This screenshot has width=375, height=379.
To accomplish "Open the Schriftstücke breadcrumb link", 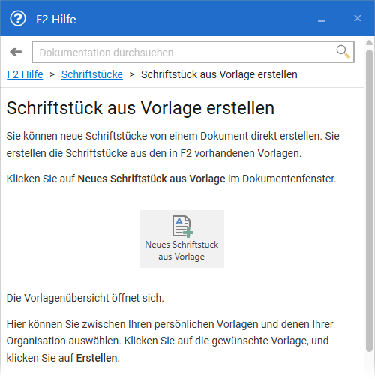I will [x=92, y=74].
